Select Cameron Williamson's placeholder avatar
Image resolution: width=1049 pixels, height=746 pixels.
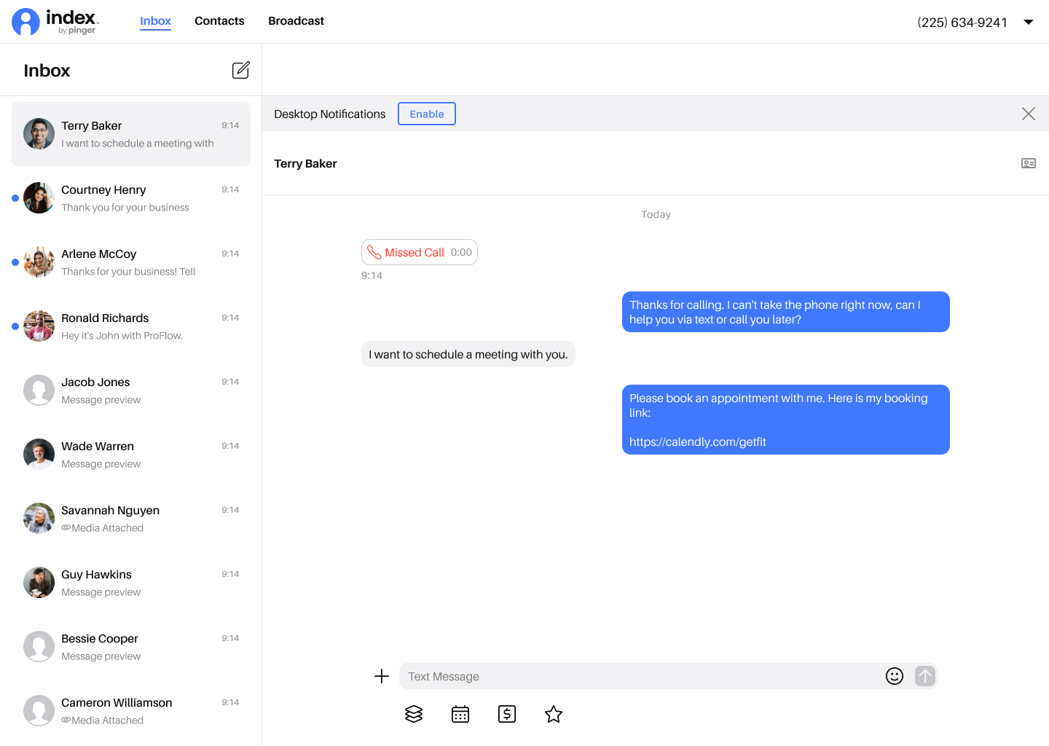(39, 711)
